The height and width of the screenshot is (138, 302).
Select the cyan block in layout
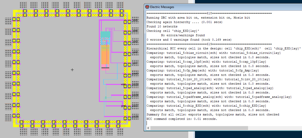[105, 34]
